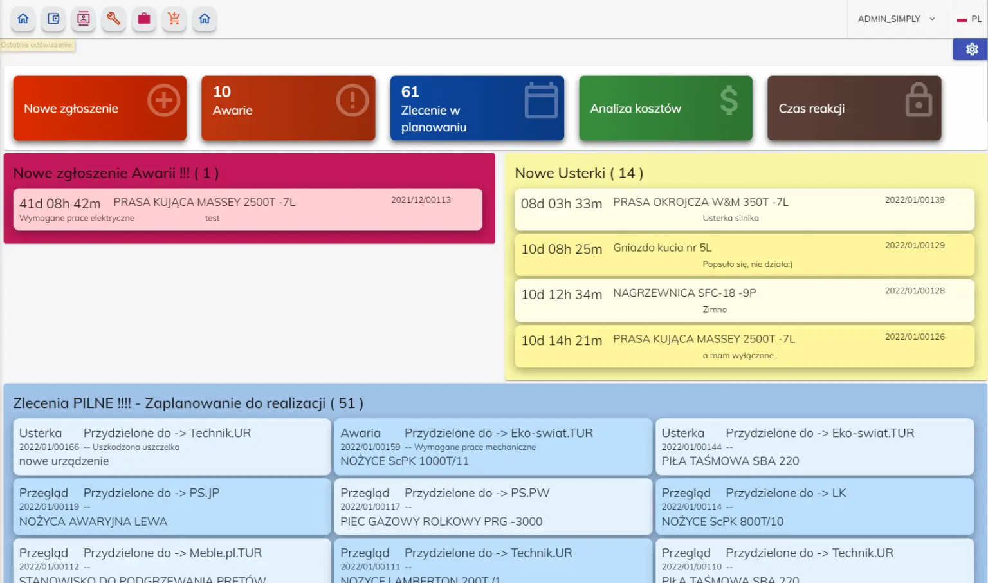Expand the ADMIN_SIMPLY user dropdown

896,19
